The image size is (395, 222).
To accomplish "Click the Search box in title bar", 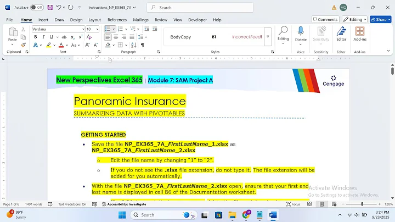I will pyautogui.click(x=200, y=8).
